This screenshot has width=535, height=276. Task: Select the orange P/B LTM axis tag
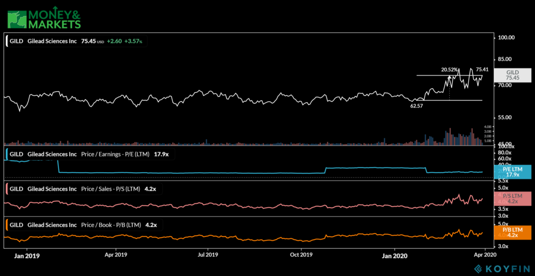513,232
